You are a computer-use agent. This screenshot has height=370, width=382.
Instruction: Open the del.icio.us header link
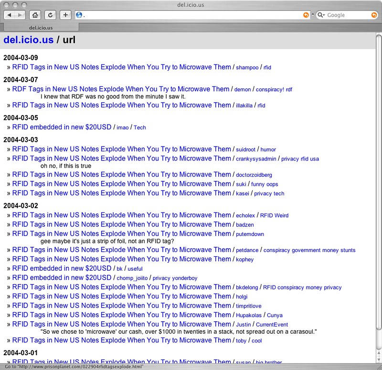tap(29, 40)
